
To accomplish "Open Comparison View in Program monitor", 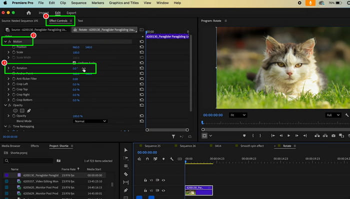I will tap(341, 136).
